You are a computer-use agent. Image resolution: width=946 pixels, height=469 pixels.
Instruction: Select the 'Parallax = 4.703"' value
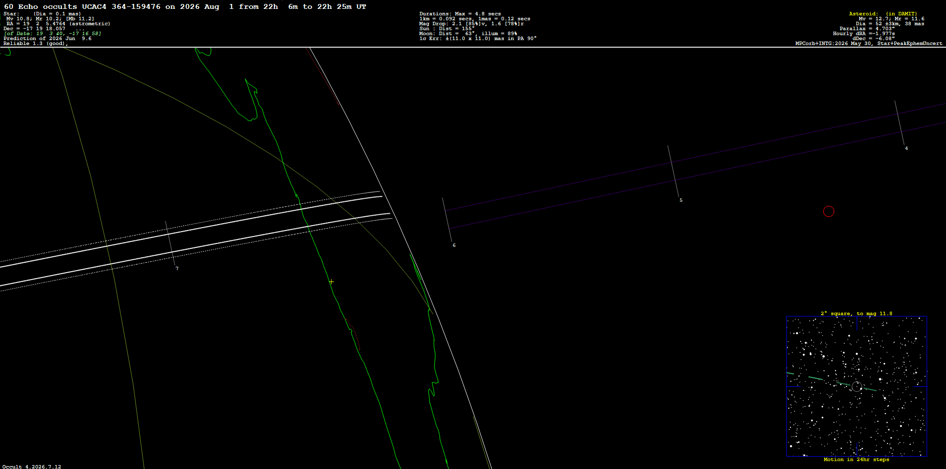coord(867,29)
